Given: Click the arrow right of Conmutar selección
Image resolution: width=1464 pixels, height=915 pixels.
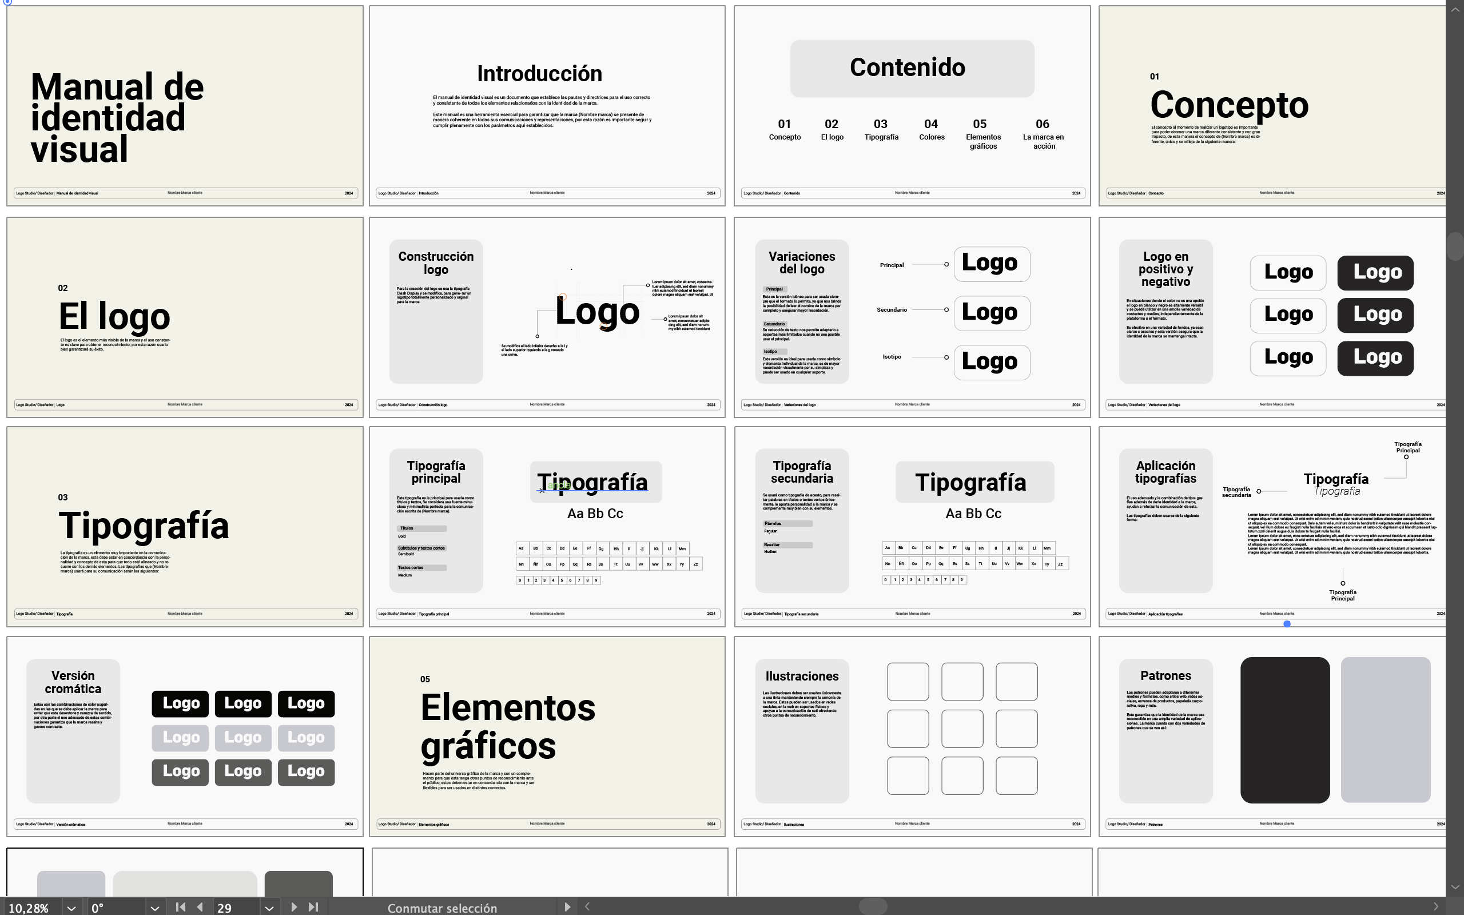Looking at the screenshot, I should point(567,907).
